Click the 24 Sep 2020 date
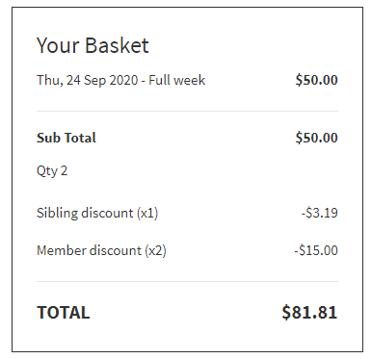Image resolution: width=371 pixels, height=359 pixels. (102, 80)
